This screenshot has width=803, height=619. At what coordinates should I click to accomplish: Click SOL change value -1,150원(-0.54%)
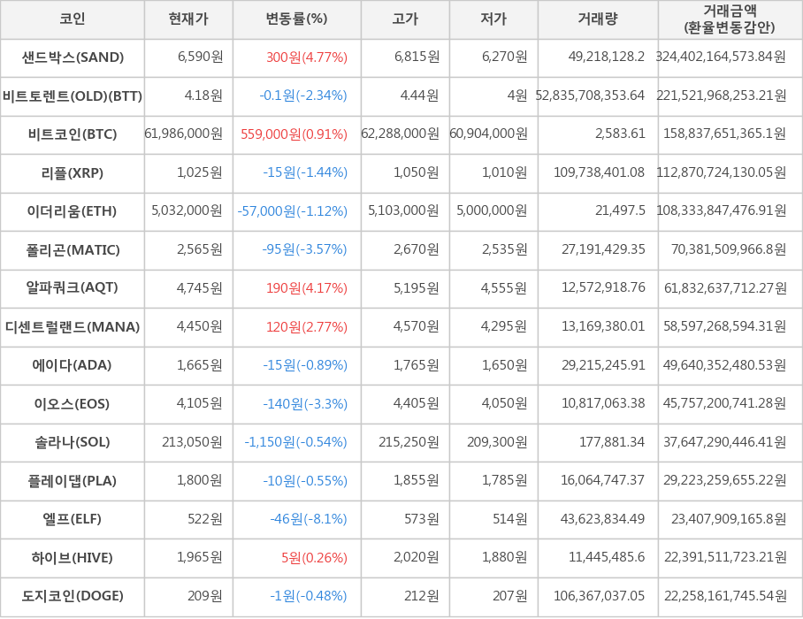pyautogui.click(x=295, y=442)
